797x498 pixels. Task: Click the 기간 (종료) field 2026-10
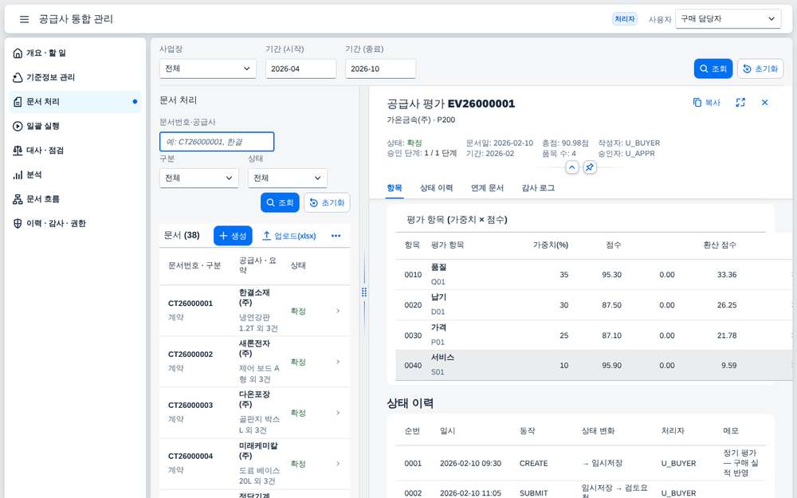[x=380, y=69]
